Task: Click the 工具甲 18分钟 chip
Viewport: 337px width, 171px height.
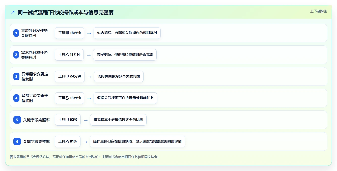Action: 69,33
